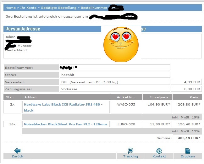Click the Tracking magnifier icon
Viewport: 204px width, 164px height.
point(130,150)
